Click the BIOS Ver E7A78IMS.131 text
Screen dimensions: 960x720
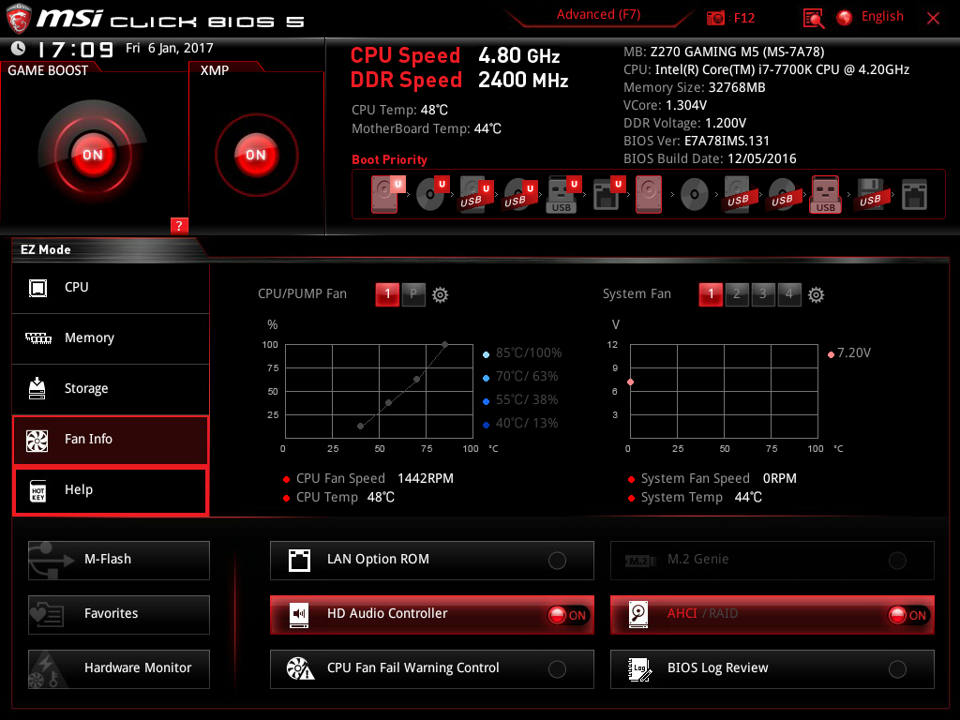697,142
